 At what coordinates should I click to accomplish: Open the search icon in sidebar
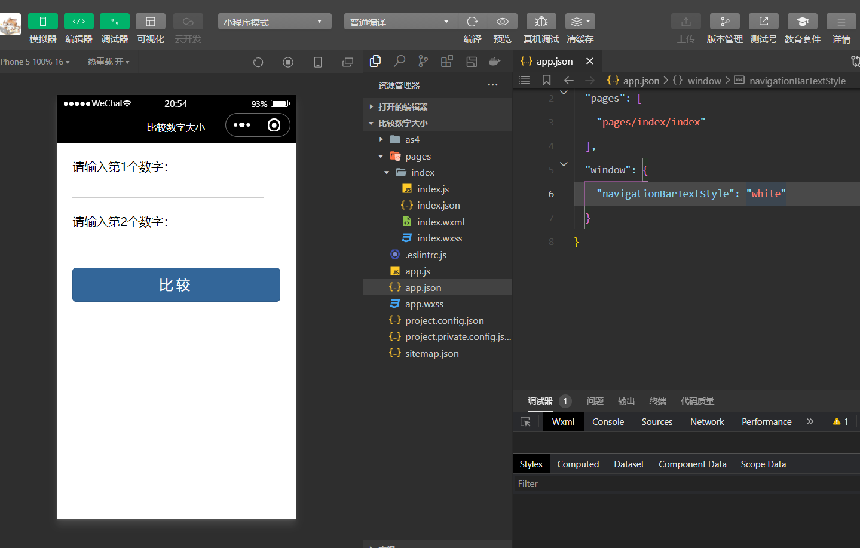399,61
